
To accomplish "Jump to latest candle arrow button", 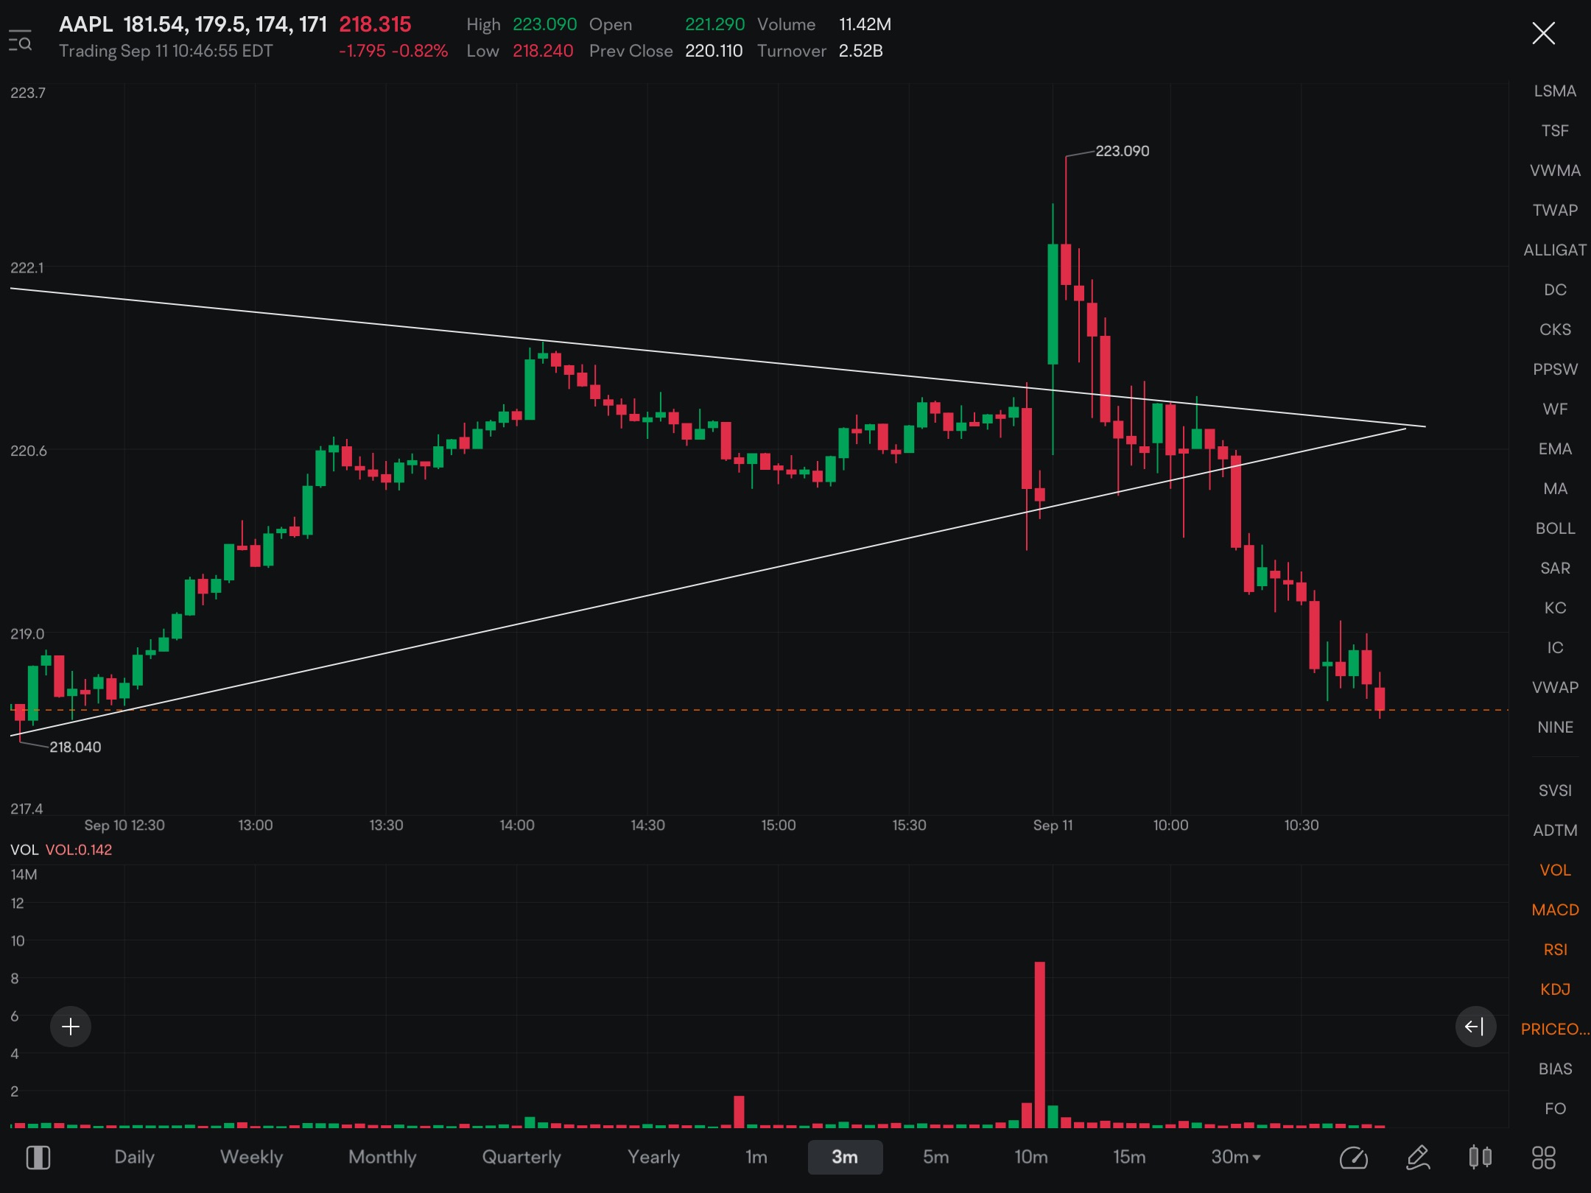I will tap(1475, 1026).
